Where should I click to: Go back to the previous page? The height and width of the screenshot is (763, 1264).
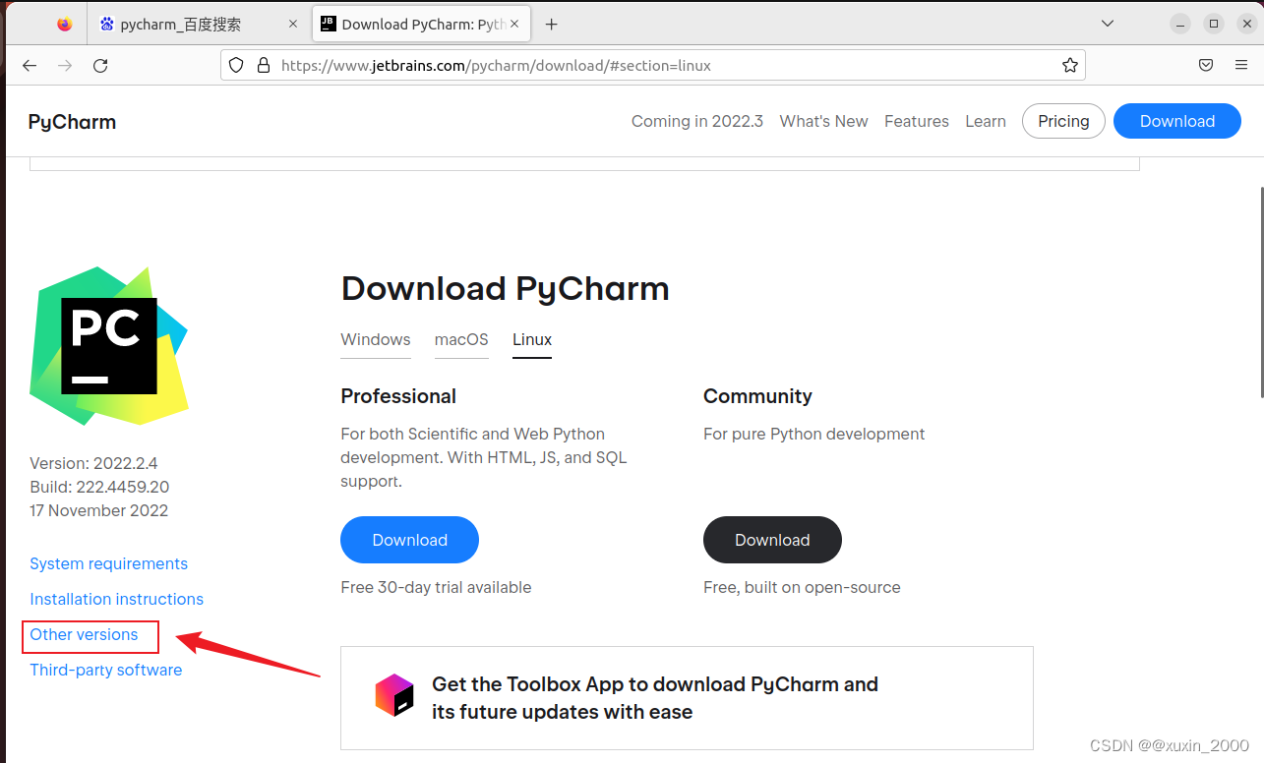pos(30,66)
